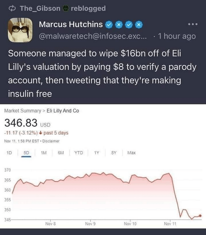Open the three-dot post options menu
206x235 pixels.
click(x=193, y=23)
